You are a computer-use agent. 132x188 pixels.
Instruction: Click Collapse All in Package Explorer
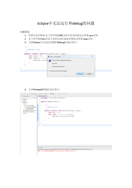pos(33,98)
